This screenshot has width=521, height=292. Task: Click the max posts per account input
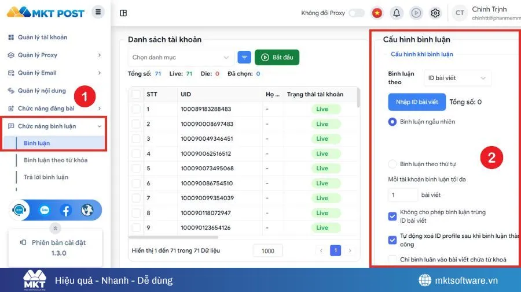coord(403,195)
